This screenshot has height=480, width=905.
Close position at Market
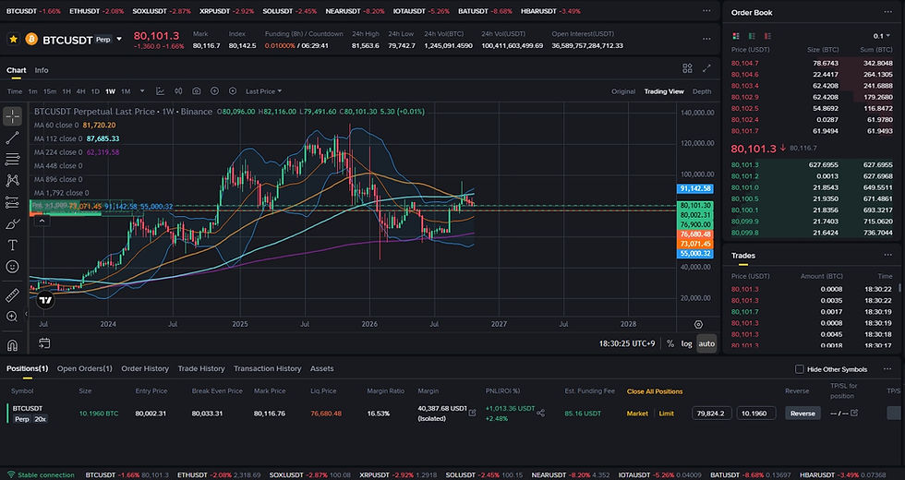637,414
